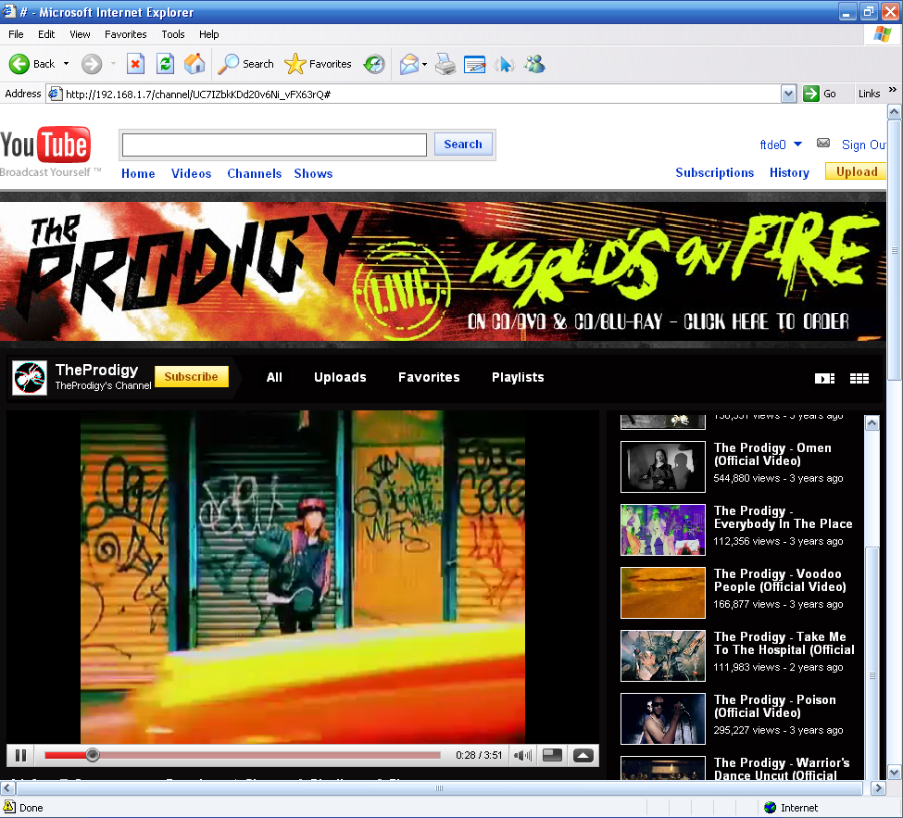This screenshot has width=903, height=818.
Task: Open the Shows navigation link
Action: pyautogui.click(x=313, y=173)
